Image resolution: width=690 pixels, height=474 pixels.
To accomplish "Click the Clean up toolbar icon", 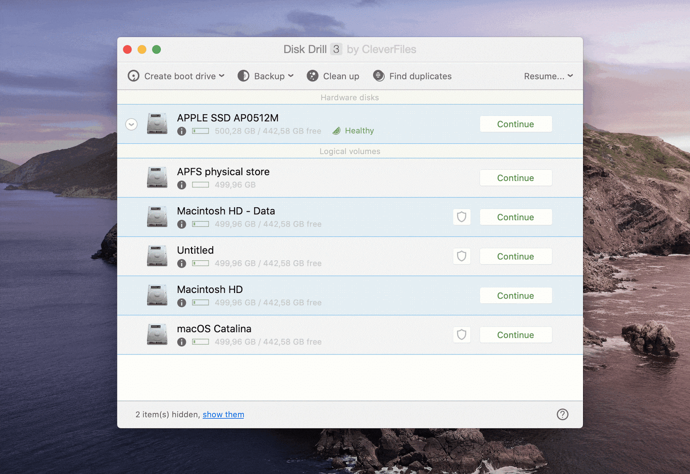I will point(312,76).
